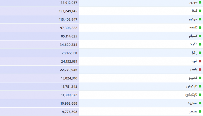Click the green indicator next to تاپکیش
Screen dimensions: 203x116
click(200, 86)
